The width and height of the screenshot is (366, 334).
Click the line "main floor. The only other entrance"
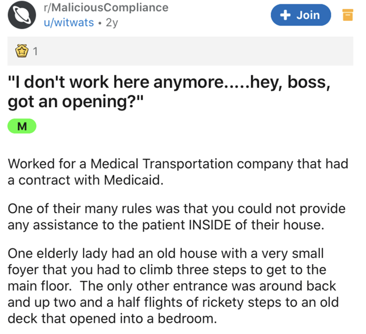tap(172, 286)
